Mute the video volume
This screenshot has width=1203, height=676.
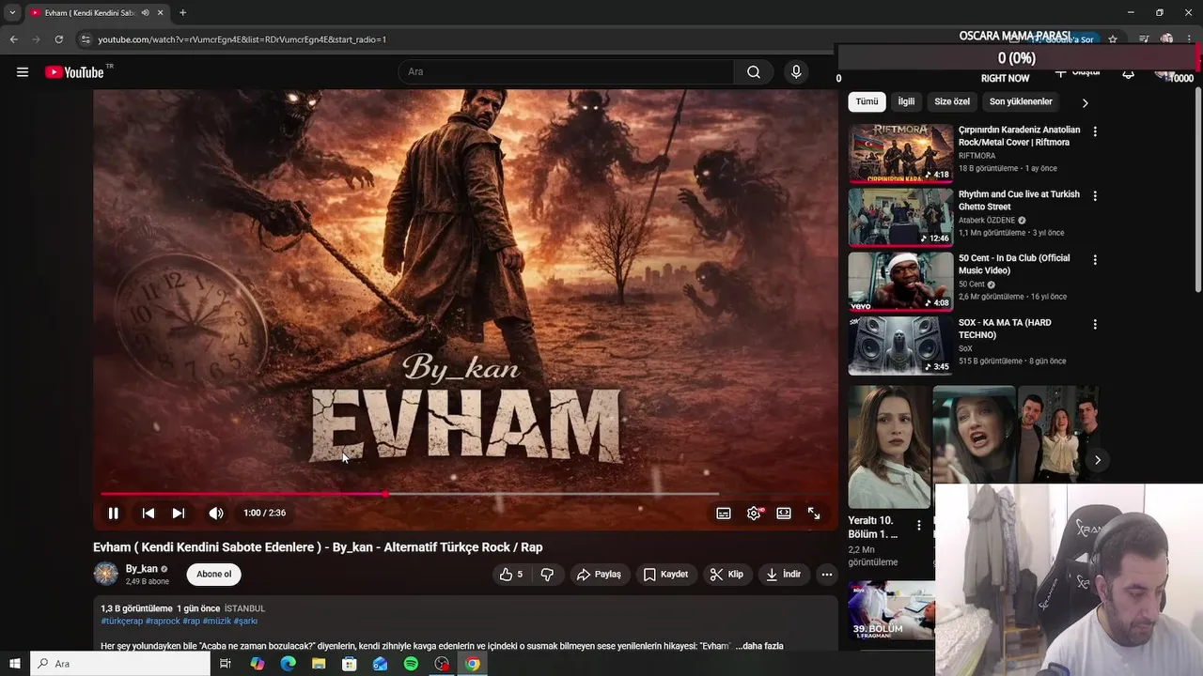click(216, 513)
